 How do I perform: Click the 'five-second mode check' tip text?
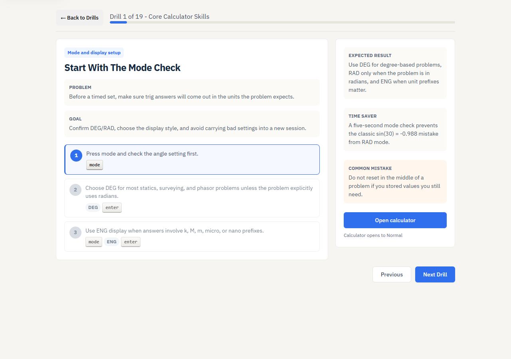coord(394,134)
